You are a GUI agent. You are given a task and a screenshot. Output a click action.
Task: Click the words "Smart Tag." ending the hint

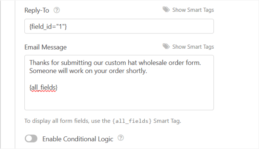[167, 121]
